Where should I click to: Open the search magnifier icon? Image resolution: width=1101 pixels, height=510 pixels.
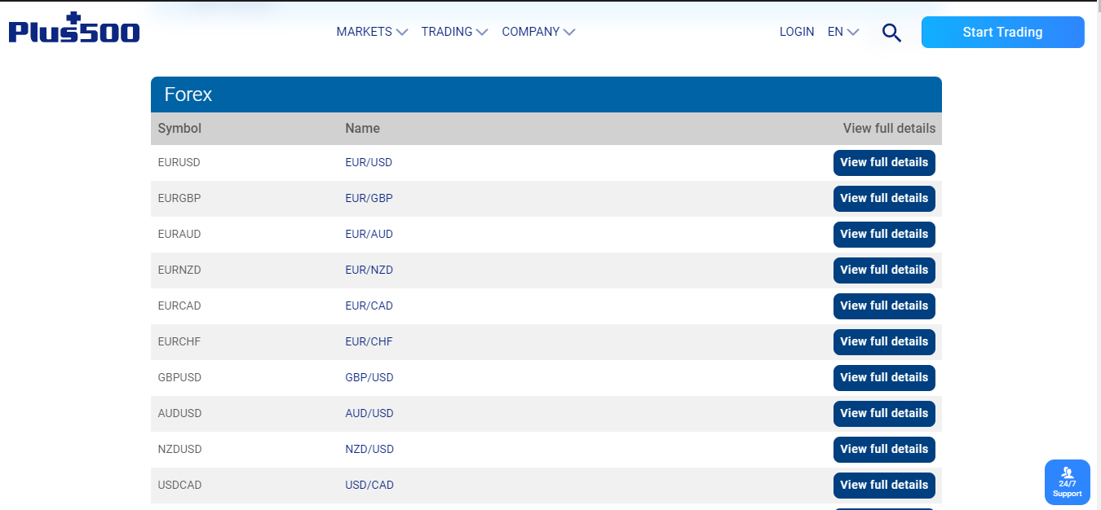[891, 33]
